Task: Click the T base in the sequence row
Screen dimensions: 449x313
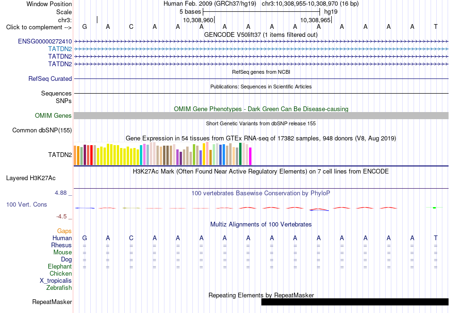Action: pyautogui.click(x=436, y=27)
